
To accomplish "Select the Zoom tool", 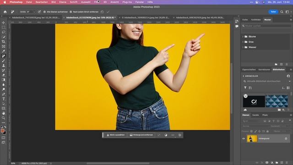I will [x=4, y=118].
